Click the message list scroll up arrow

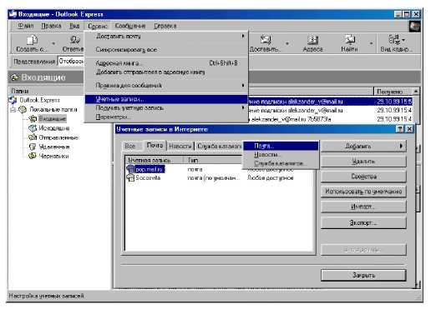416,92
